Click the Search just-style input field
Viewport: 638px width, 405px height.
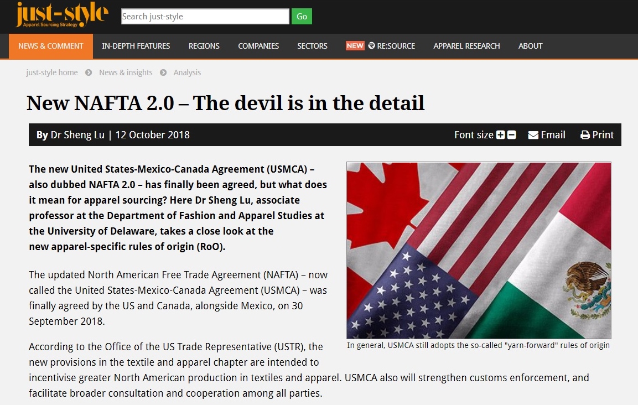(205, 17)
